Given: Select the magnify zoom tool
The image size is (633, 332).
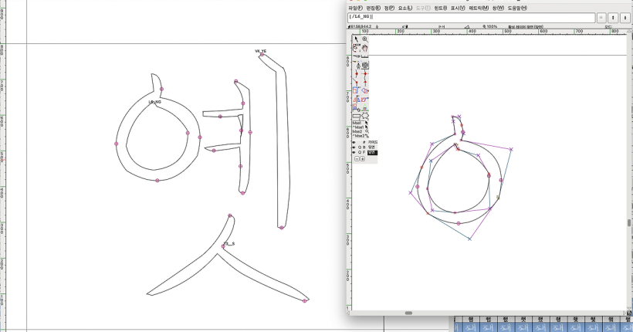Looking at the screenshot, I should tap(365, 39).
